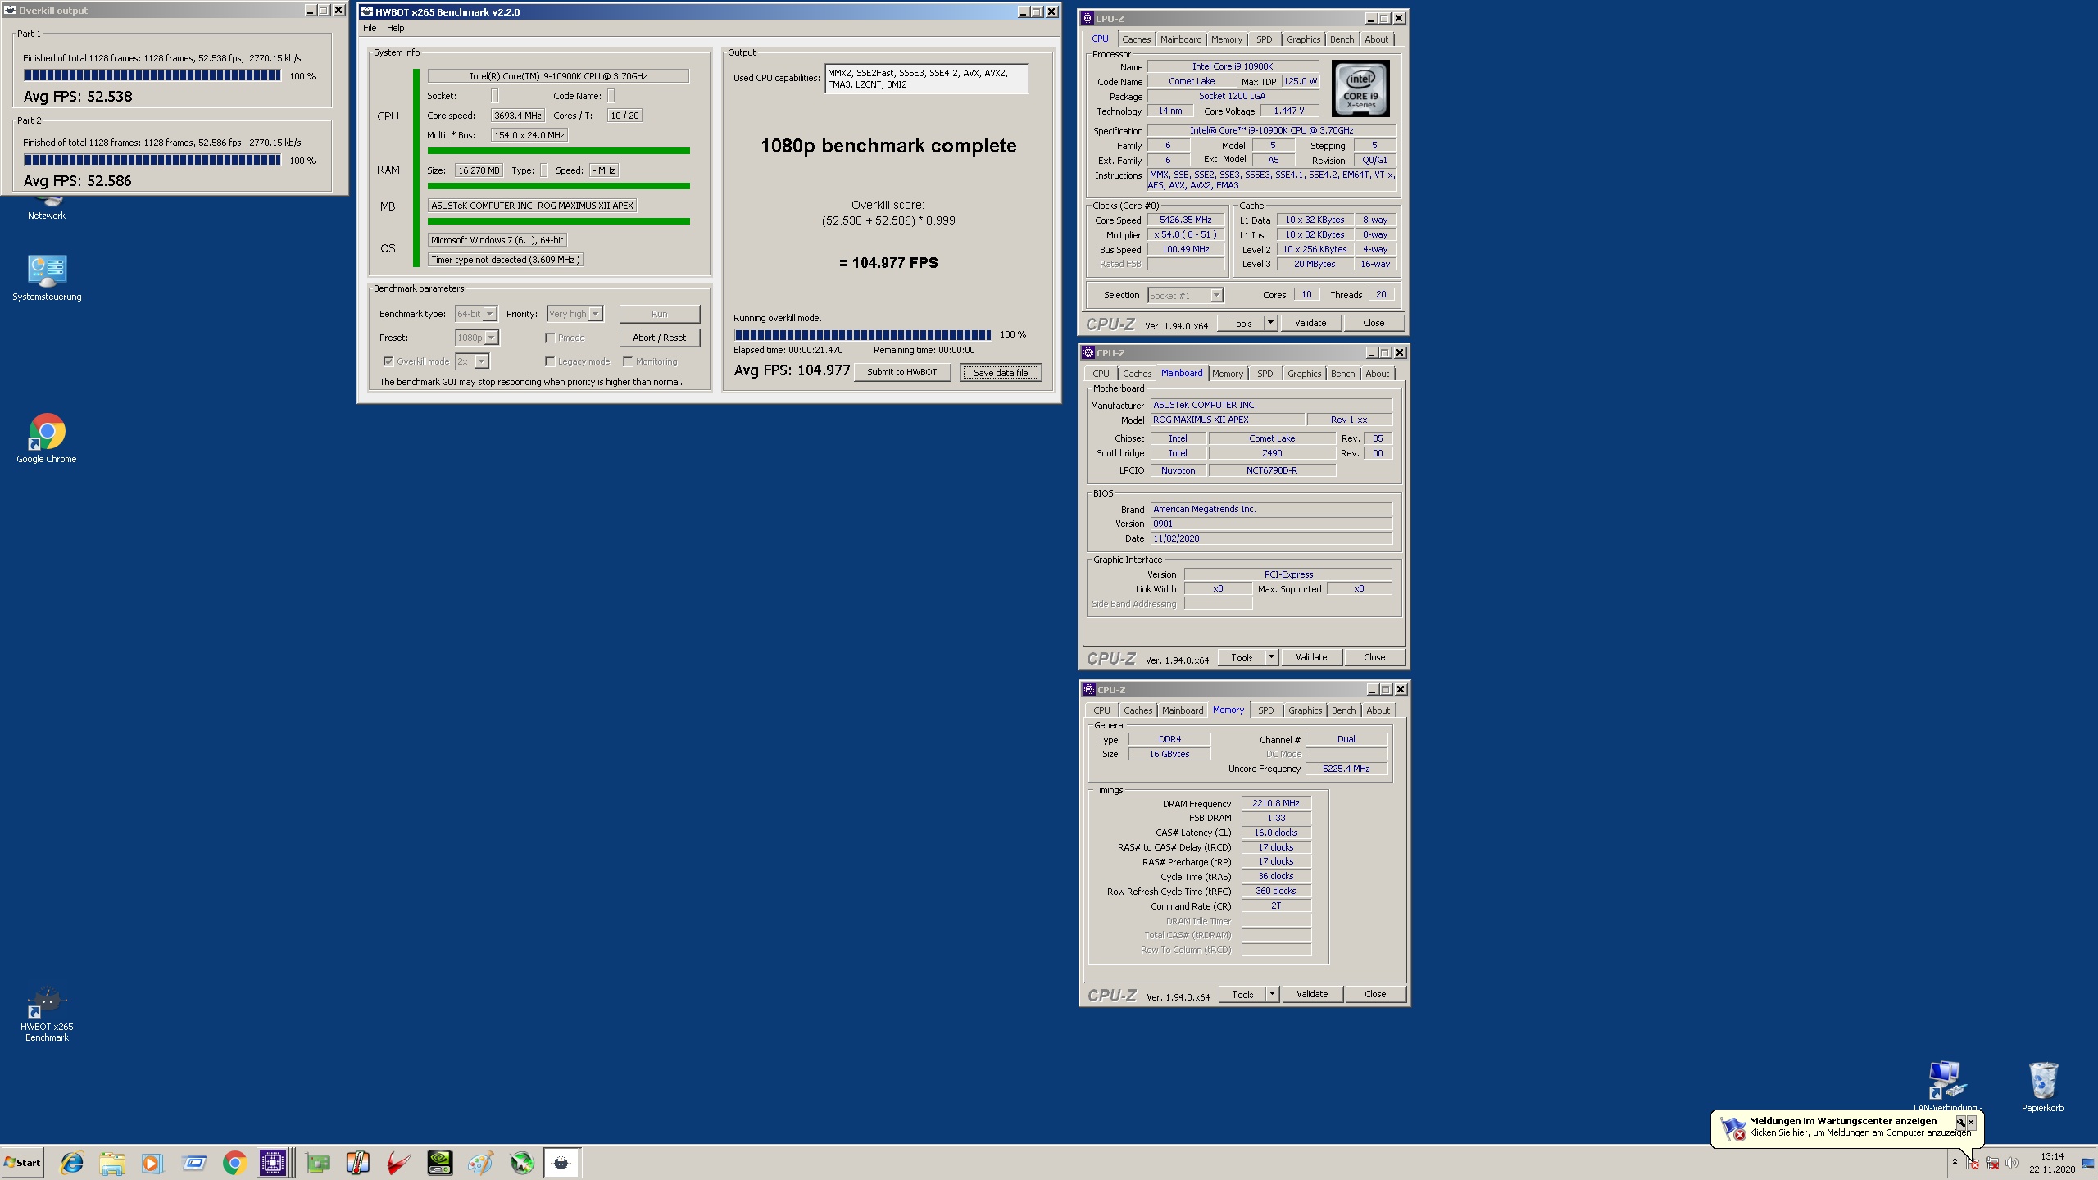2098x1180 pixels.
Task: Toggle the Legacy mode checkbox
Action: coord(550,361)
